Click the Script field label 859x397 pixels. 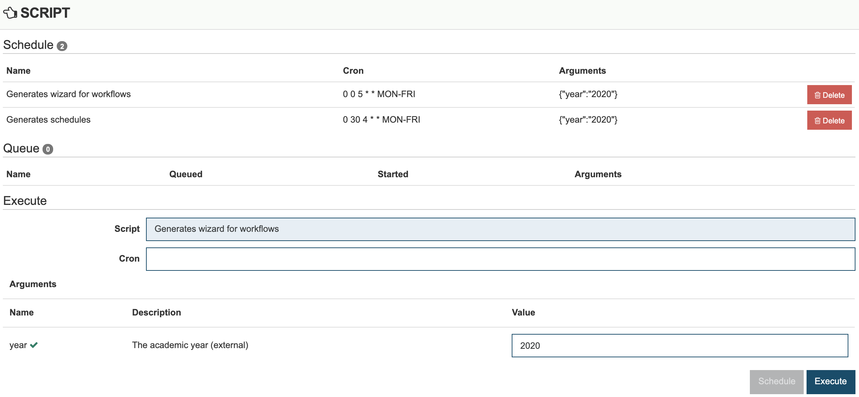coord(127,229)
